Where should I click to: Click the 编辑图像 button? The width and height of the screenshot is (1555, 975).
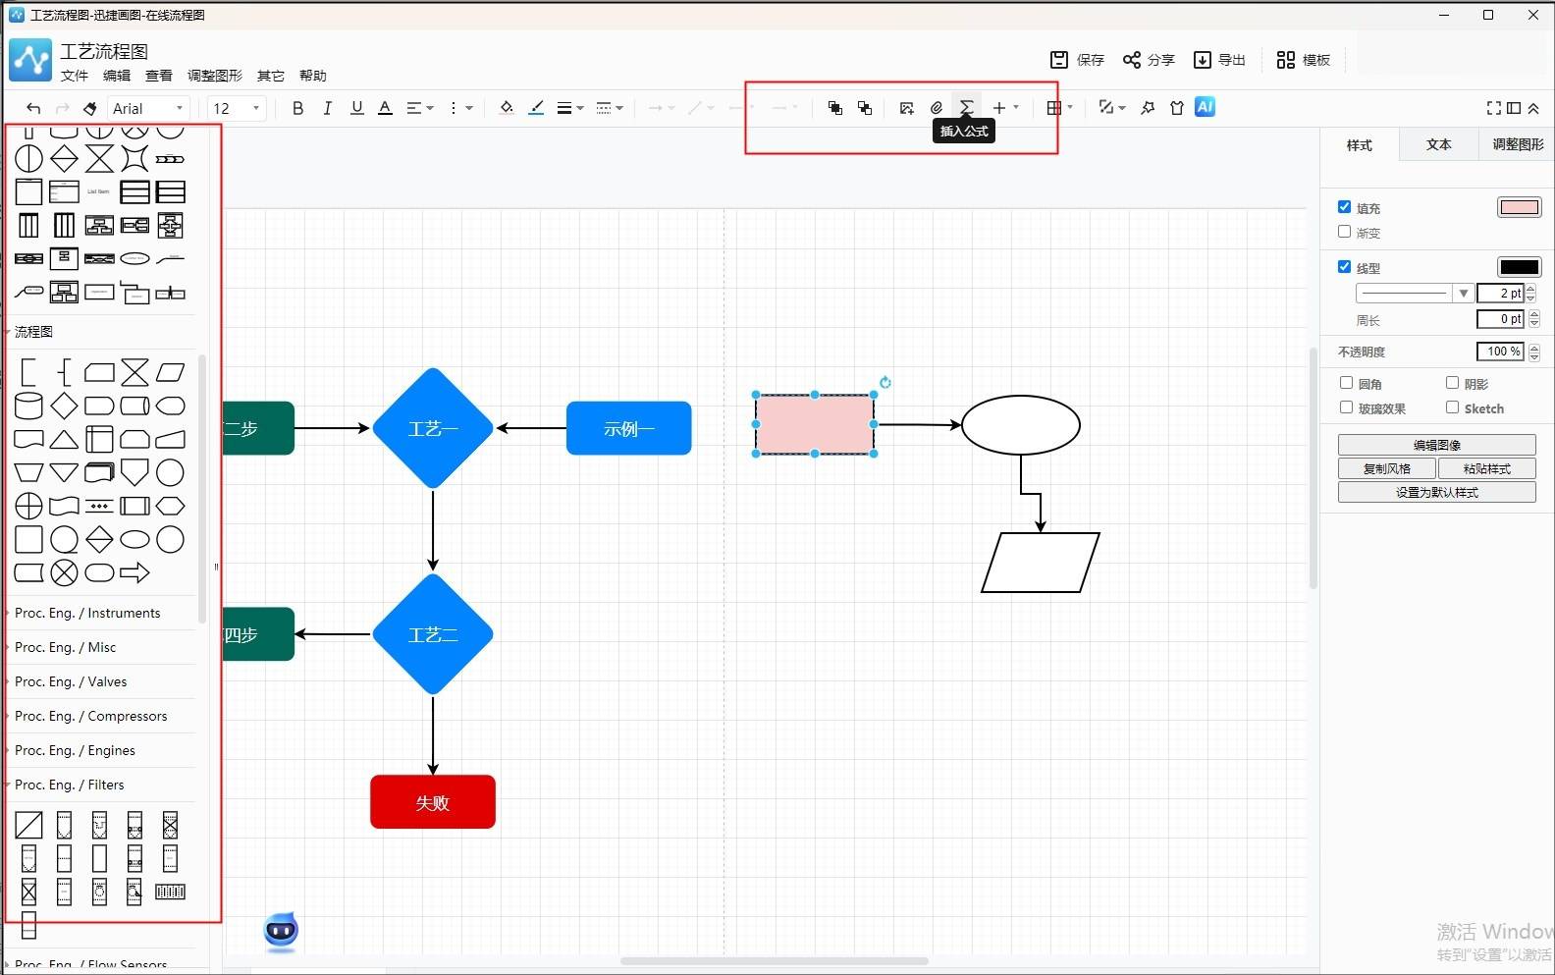click(1437, 445)
